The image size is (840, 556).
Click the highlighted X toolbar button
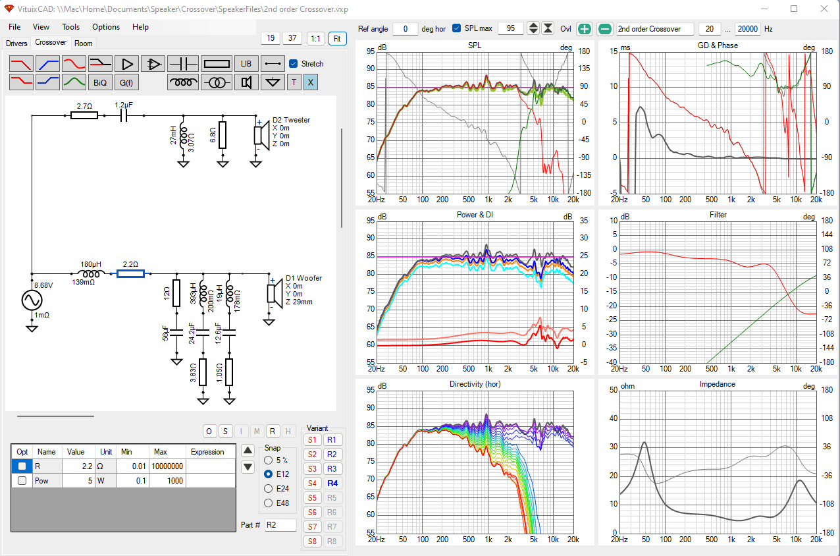coord(311,82)
